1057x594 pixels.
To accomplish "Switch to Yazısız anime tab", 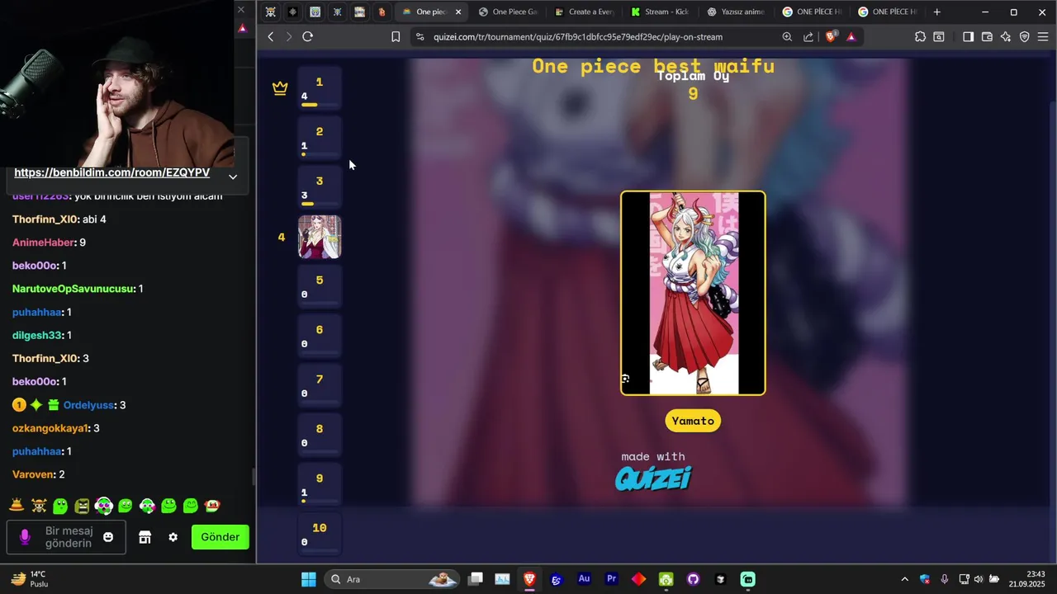I will tap(737, 12).
